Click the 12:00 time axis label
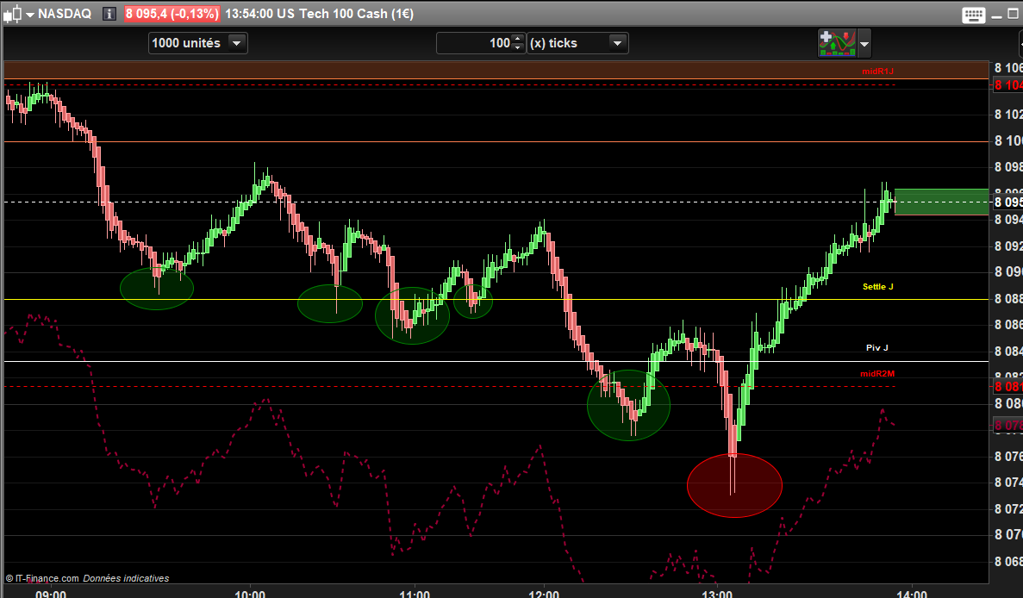Viewport: 1023px width, 598px height. click(x=544, y=593)
